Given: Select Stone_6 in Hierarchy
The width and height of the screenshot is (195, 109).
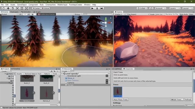Looking at the screenshot, I should point(71,78).
